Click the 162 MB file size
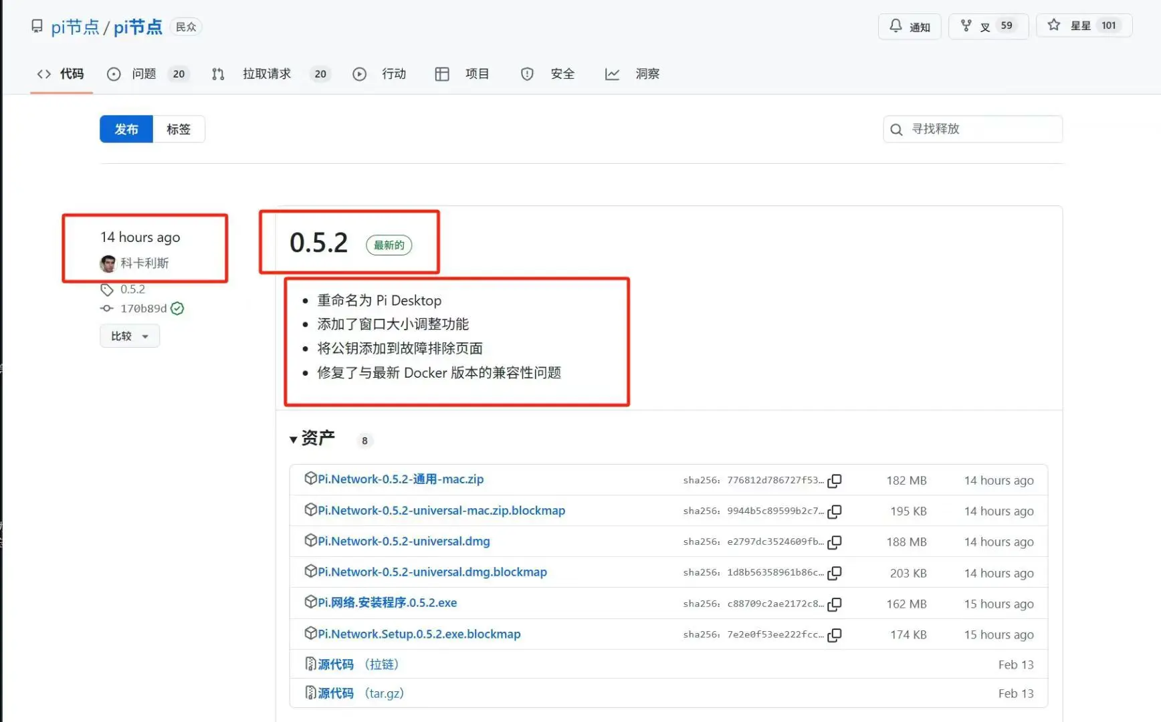This screenshot has height=722, width=1161. (907, 604)
